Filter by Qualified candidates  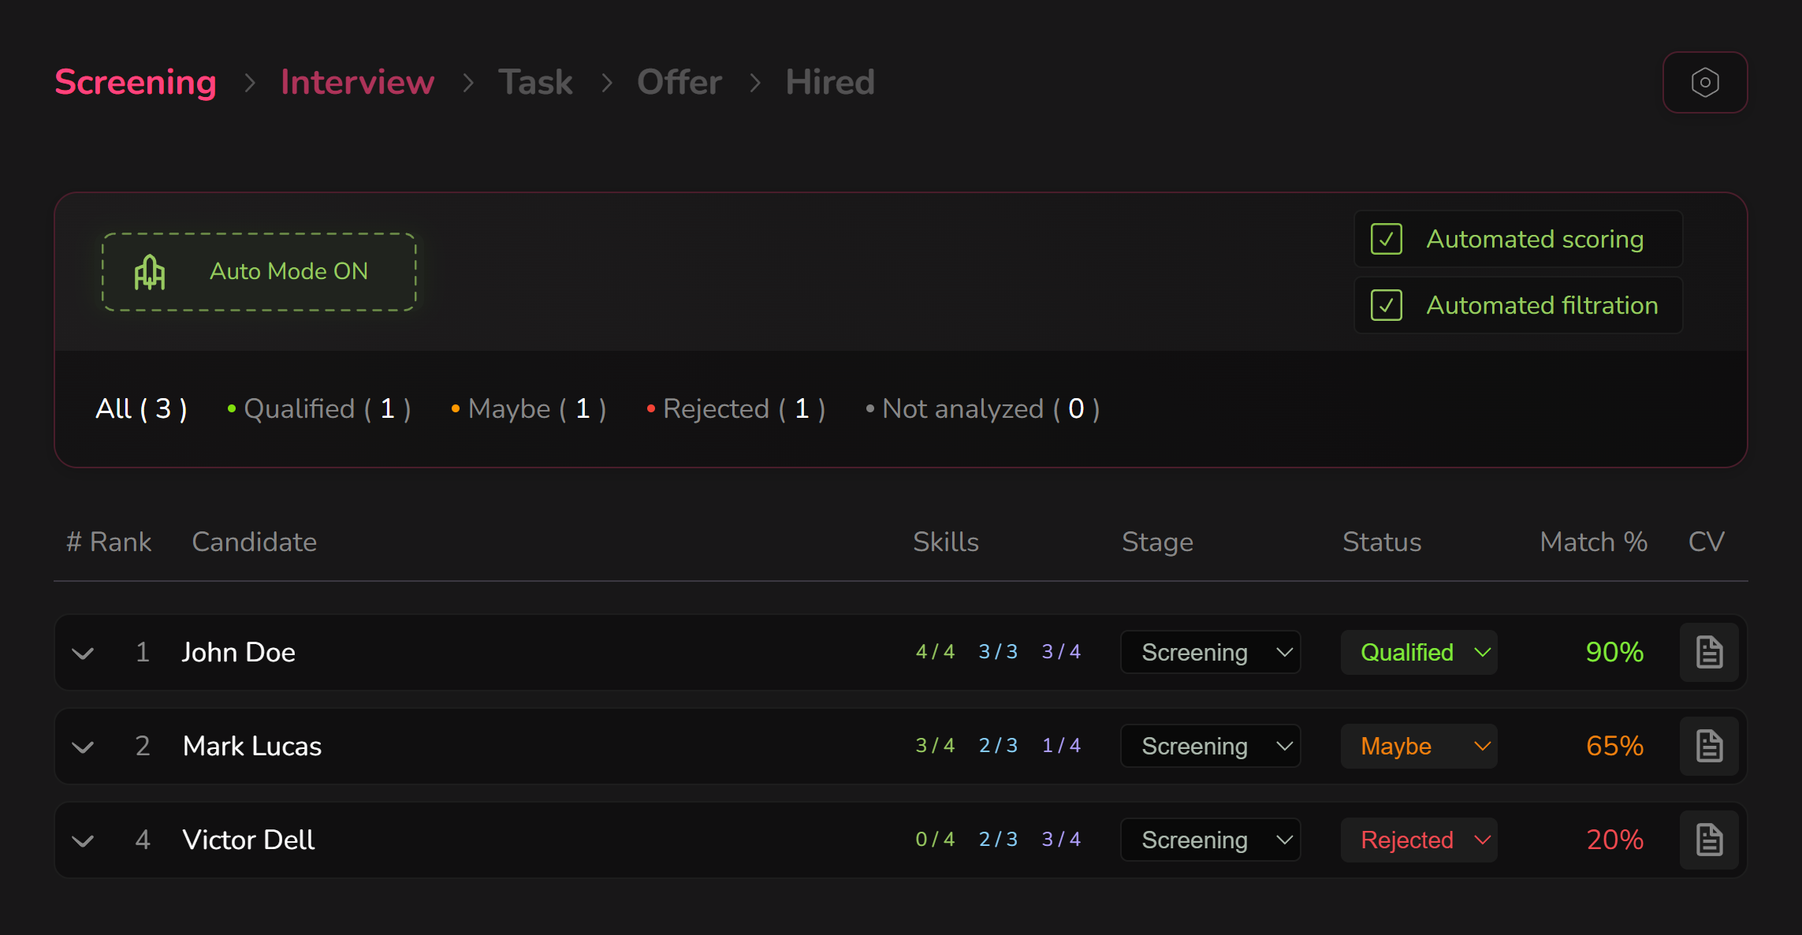coord(319,408)
